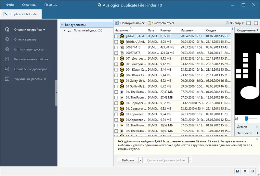Check the first [dahit.ru]And... file checkbox
The image size is (260, 176).
[x=116, y=36]
